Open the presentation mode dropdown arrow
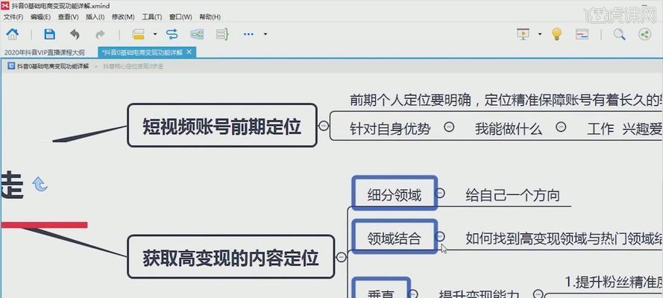Screen dimensions: 663x298 [540, 34]
